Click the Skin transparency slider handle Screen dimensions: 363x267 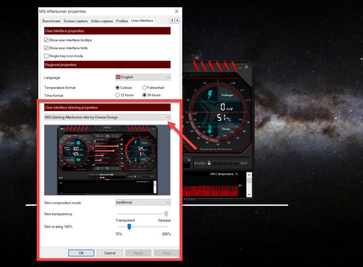[166, 214]
